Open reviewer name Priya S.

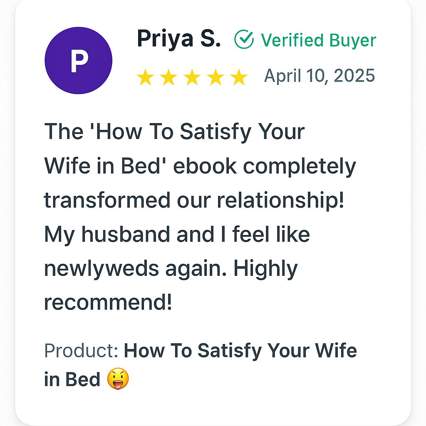coord(179,39)
